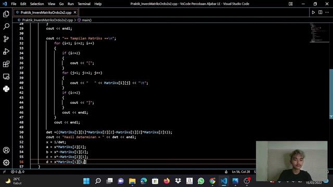Open File Explorer from taskbar
The height and width of the screenshot is (187, 333).
[x=132, y=181]
